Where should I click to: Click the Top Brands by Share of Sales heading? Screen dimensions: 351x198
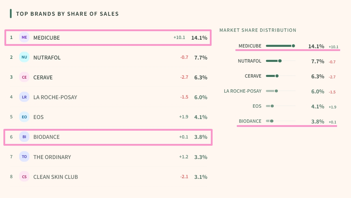[67, 14]
